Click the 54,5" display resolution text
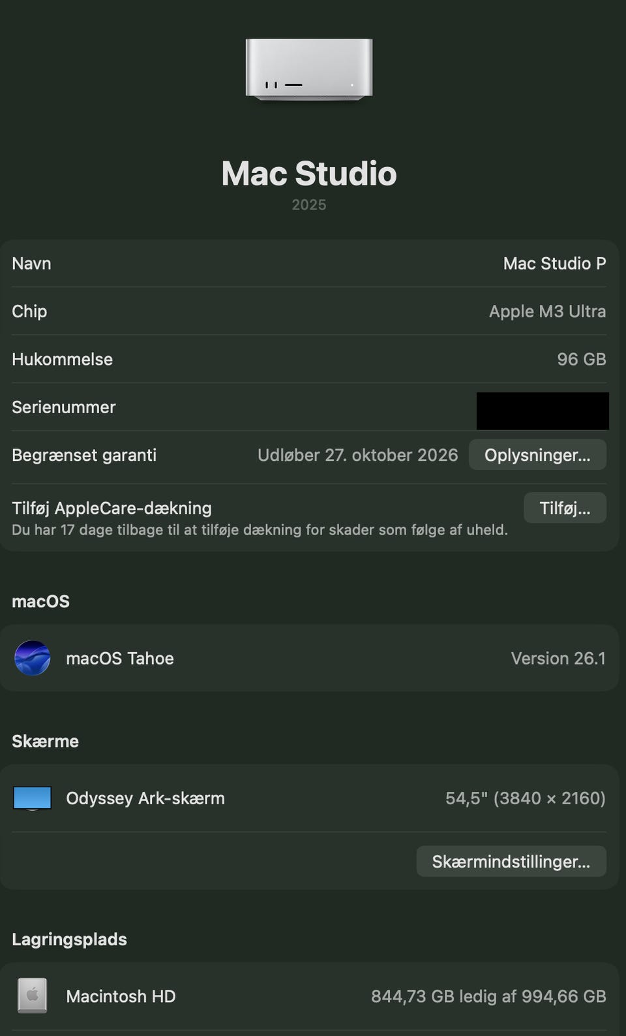Image resolution: width=626 pixels, height=1036 pixels. (526, 798)
